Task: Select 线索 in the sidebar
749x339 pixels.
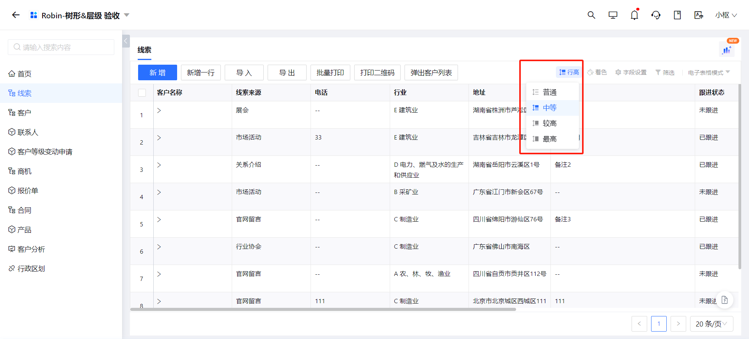Action: [61, 93]
